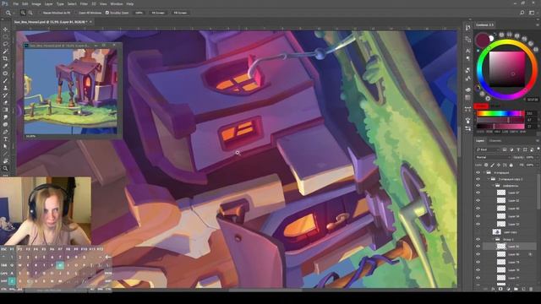The height and width of the screenshot is (304, 541).
Task: Select the Path Selection tool
Action: click(x=5, y=146)
